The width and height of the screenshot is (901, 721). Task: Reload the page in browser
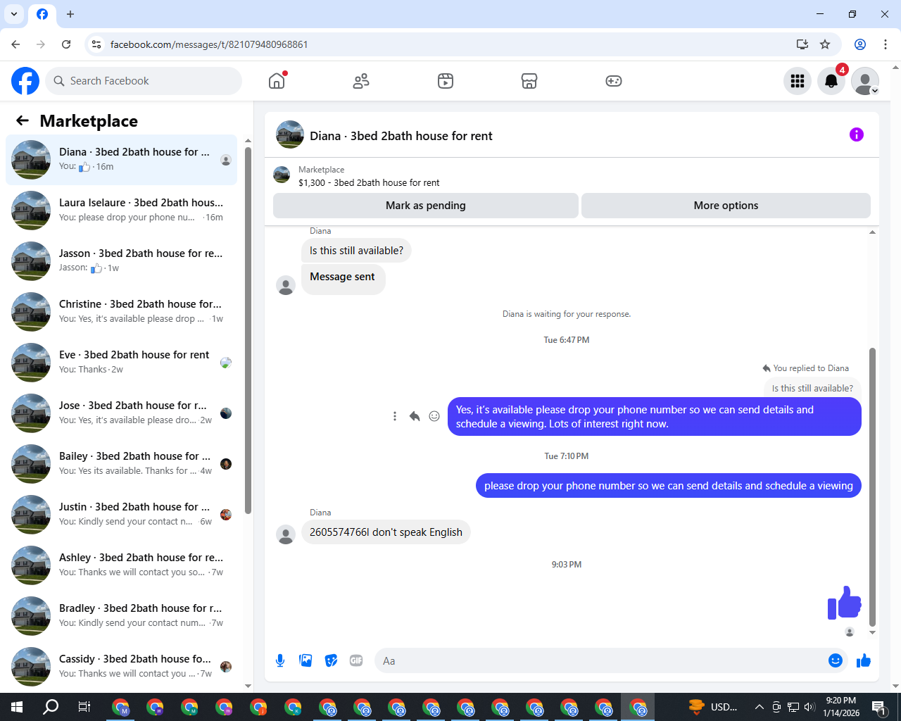click(66, 44)
